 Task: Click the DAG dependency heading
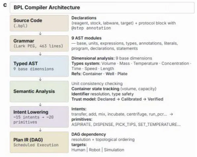[89, 134]
